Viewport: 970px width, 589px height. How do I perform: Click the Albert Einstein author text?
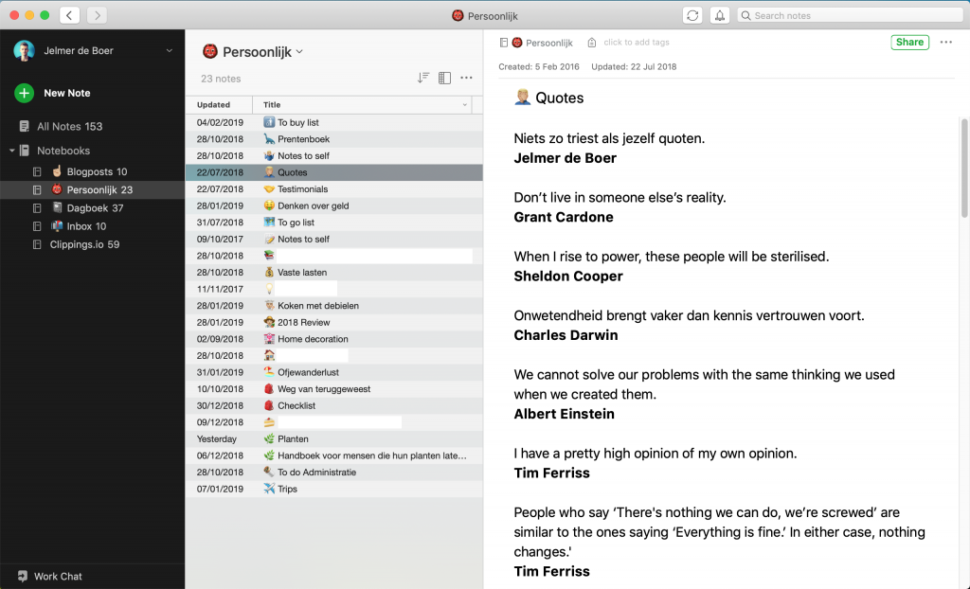coord(565,414)
